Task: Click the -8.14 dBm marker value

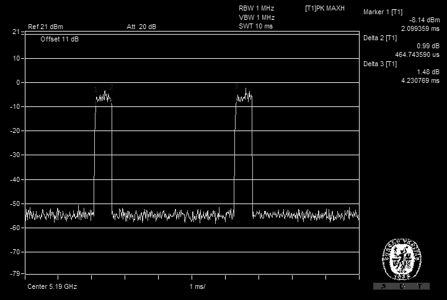Action: pyautogui.click(x=425, y=20)
